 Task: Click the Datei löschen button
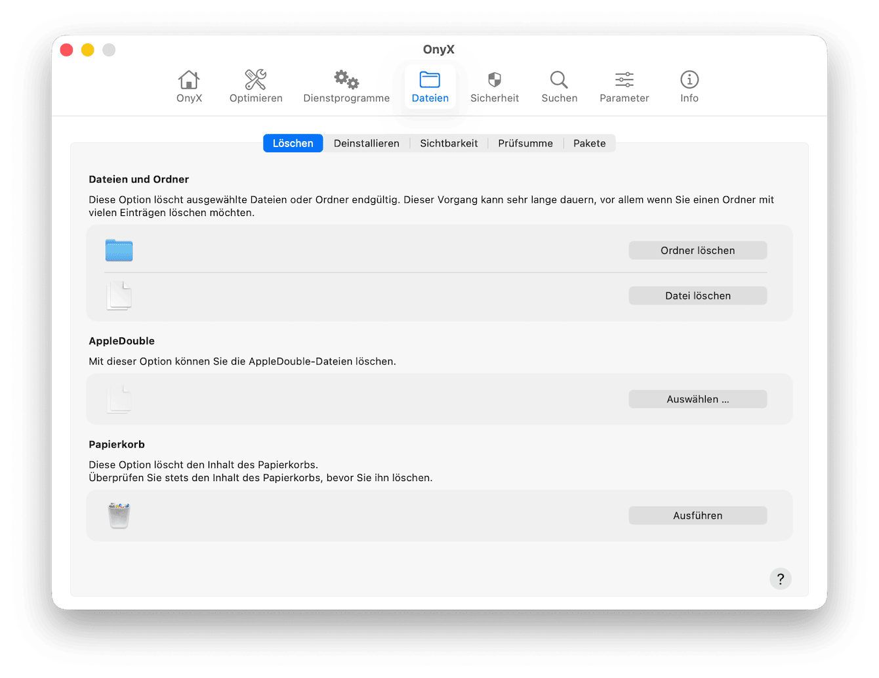click(x=697, y=295)
